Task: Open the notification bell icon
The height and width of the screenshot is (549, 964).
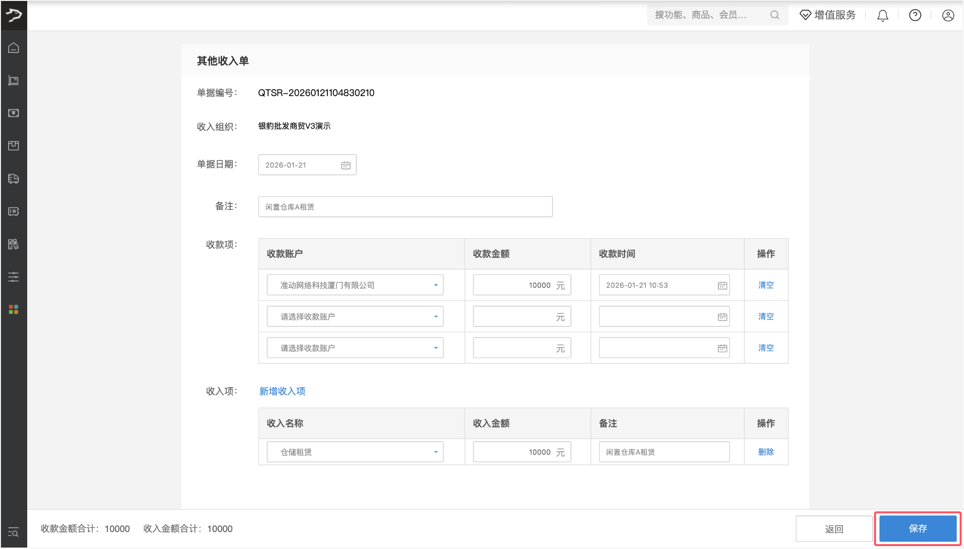Action: (882, 15)
